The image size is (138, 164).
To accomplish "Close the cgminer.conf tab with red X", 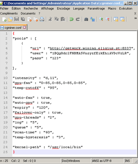I will [x=25, y=27].
